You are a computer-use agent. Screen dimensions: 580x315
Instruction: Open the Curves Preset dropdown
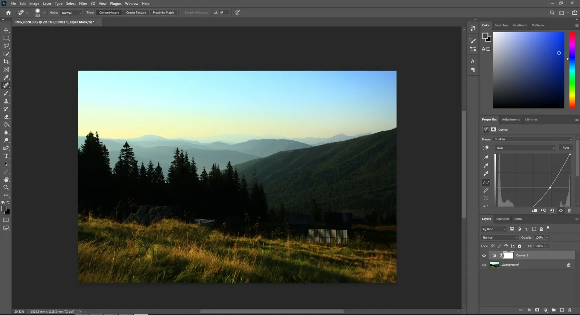tap(533, 139)
